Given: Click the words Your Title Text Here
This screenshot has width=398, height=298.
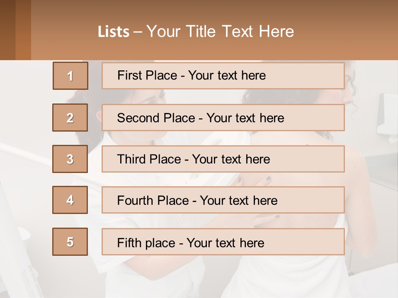Looking at the screenshot, I should tap(220, 31).
